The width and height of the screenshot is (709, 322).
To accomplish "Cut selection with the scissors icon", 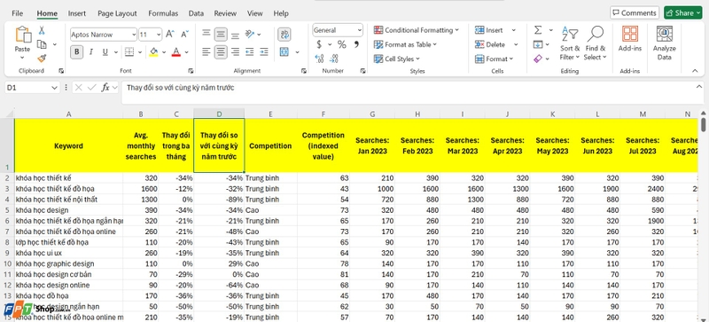I will [x=42, y=30].
